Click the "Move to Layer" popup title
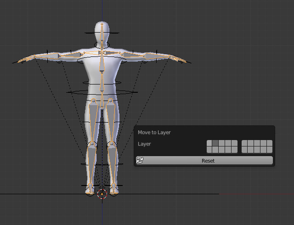Image resolution: width=294 pixels, height=225 pixels. click(x=154, y=132)
